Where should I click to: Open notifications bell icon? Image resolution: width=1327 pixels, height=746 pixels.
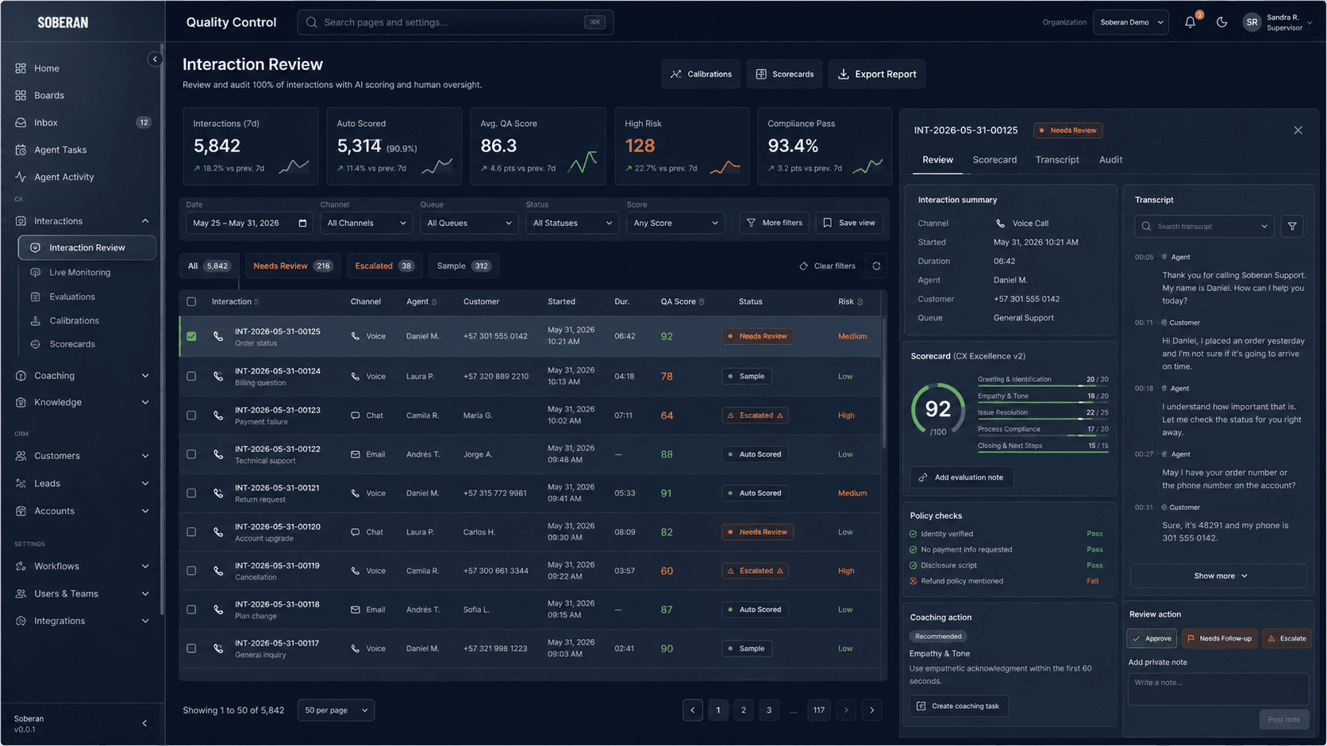pos(1190,22)
